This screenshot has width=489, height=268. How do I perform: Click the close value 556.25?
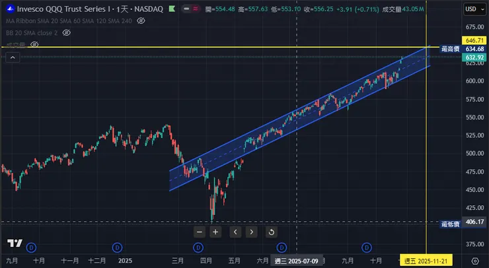click(324, 9)
